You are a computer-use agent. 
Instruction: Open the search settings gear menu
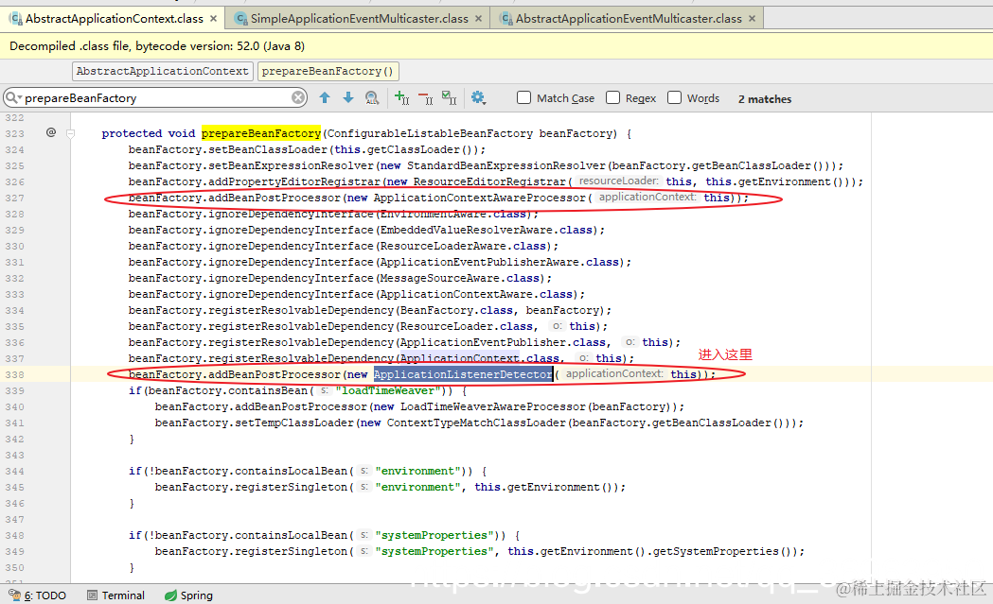point(478,97)
